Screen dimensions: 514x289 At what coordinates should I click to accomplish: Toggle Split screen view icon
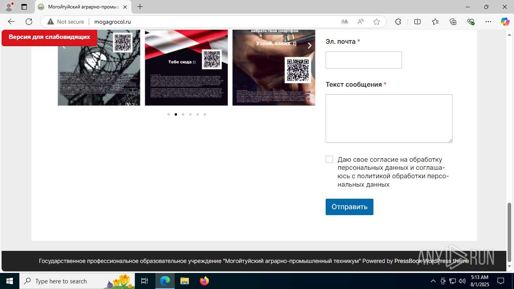[x=417, y=22]
